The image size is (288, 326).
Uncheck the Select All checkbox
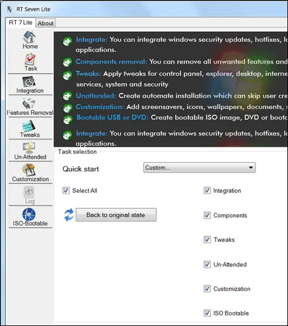pos(66,191)
